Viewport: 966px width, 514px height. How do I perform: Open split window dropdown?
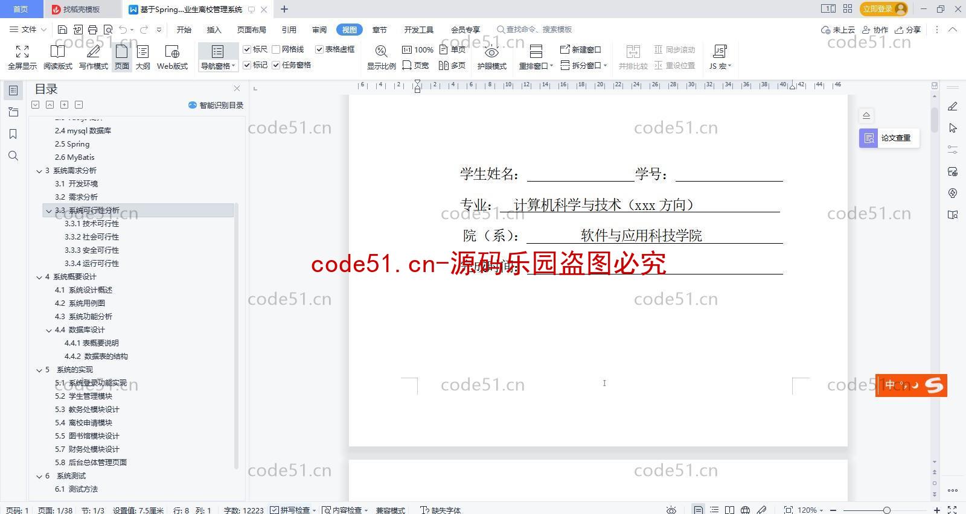pos(583,65)
